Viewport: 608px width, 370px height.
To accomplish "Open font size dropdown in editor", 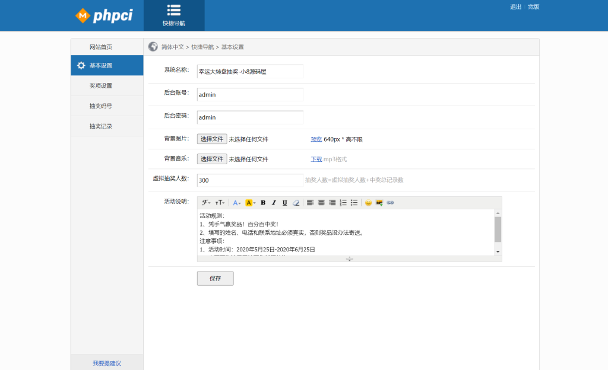I will 220,203.
